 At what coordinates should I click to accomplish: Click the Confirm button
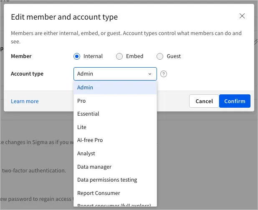coord(235,101)
